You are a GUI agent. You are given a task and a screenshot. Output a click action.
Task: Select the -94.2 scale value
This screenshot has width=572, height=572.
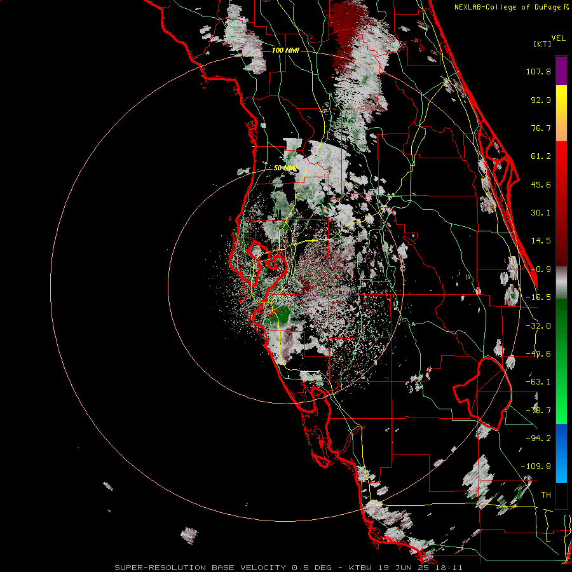click(538, 438)
